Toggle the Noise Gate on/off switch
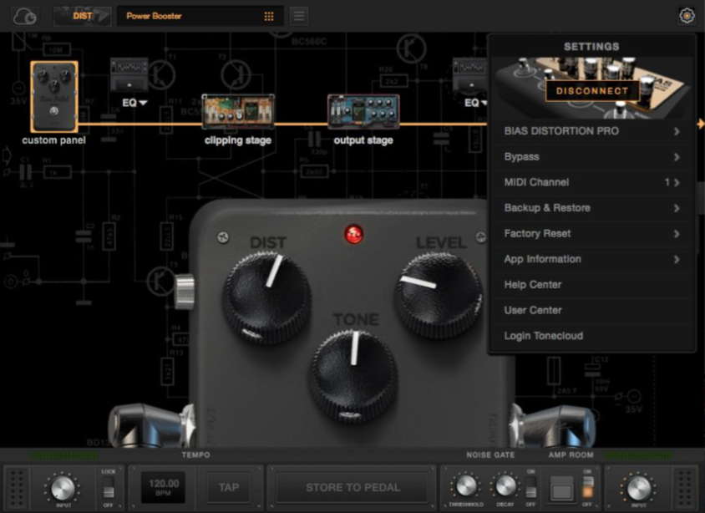This screenshot has width=705, height=513. coord(531,487)
